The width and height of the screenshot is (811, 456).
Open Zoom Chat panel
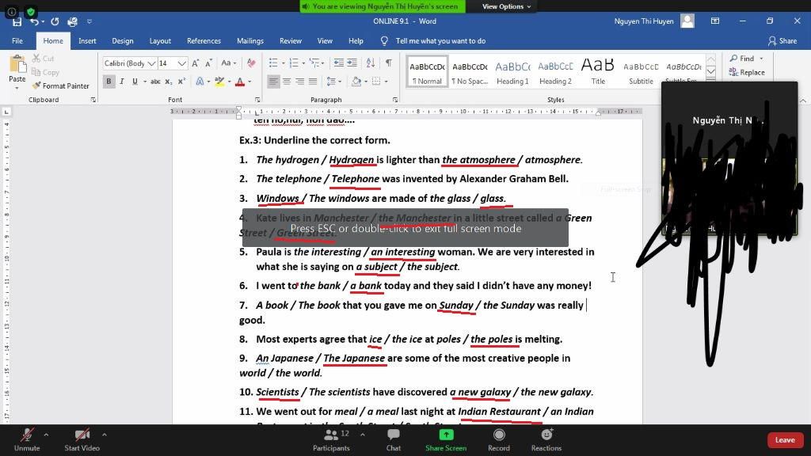pos(393,440)
